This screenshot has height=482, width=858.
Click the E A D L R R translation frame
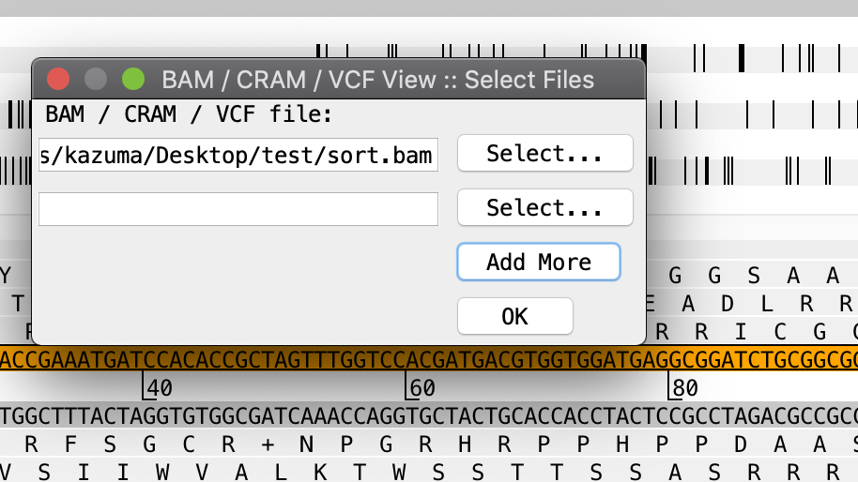click(x=751, y=303)
